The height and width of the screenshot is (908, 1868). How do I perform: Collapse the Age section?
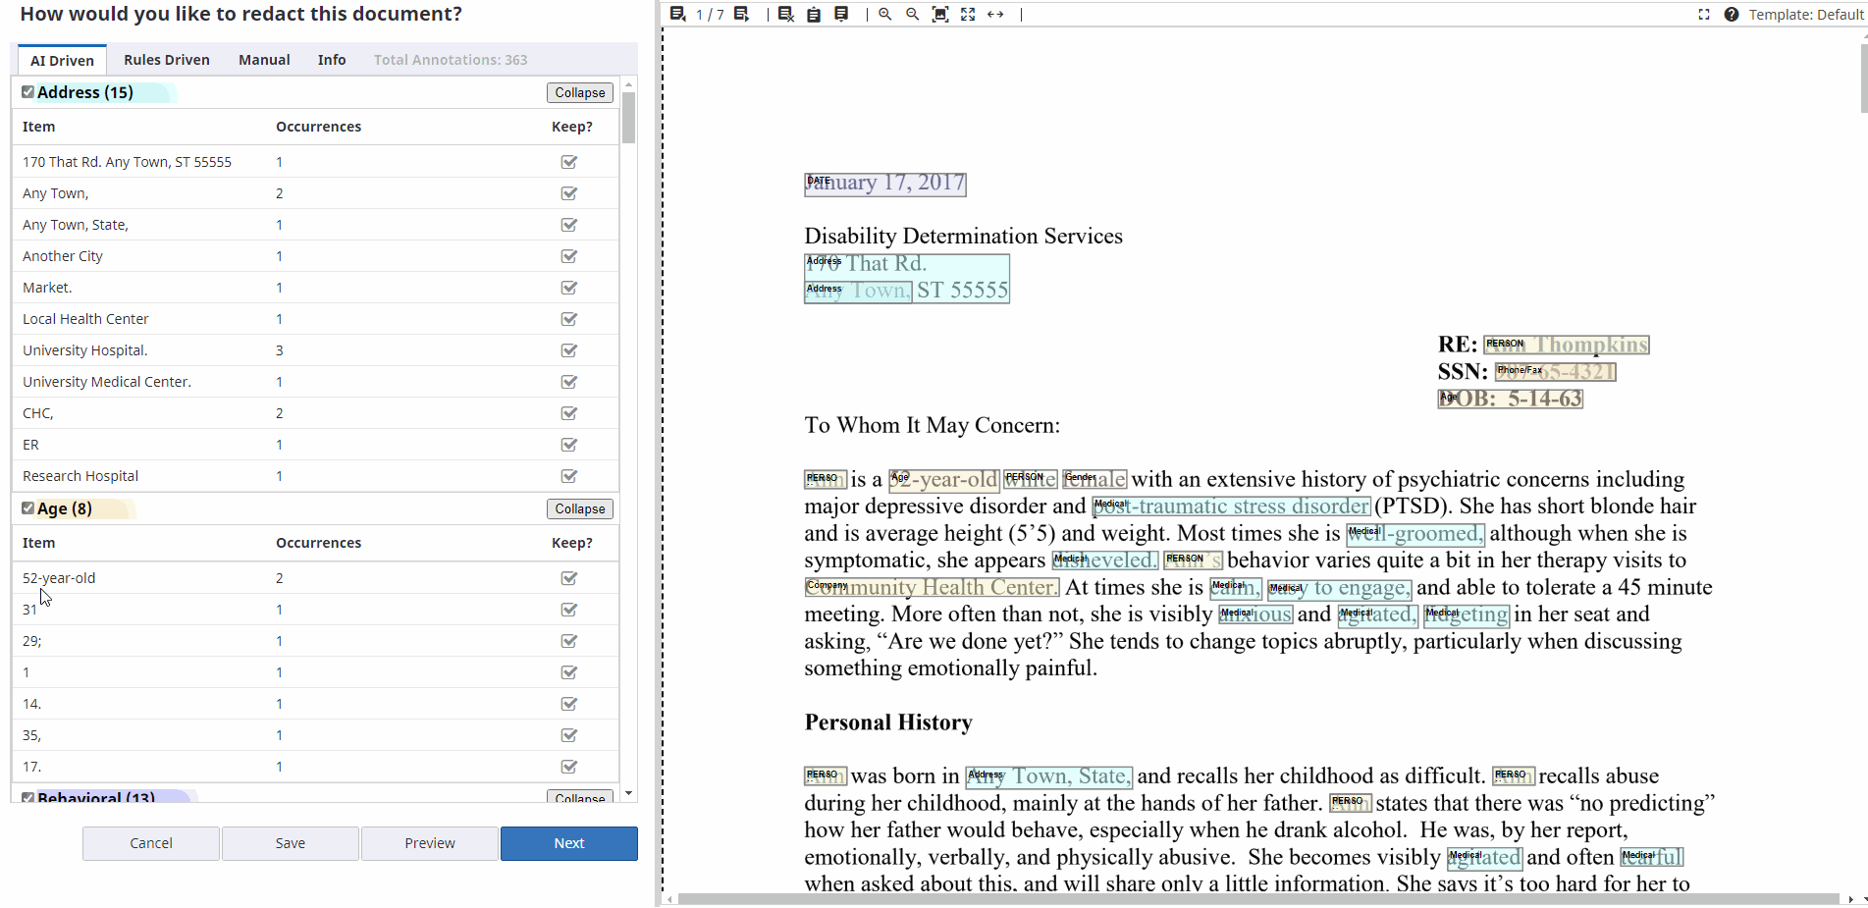[579, 508]
